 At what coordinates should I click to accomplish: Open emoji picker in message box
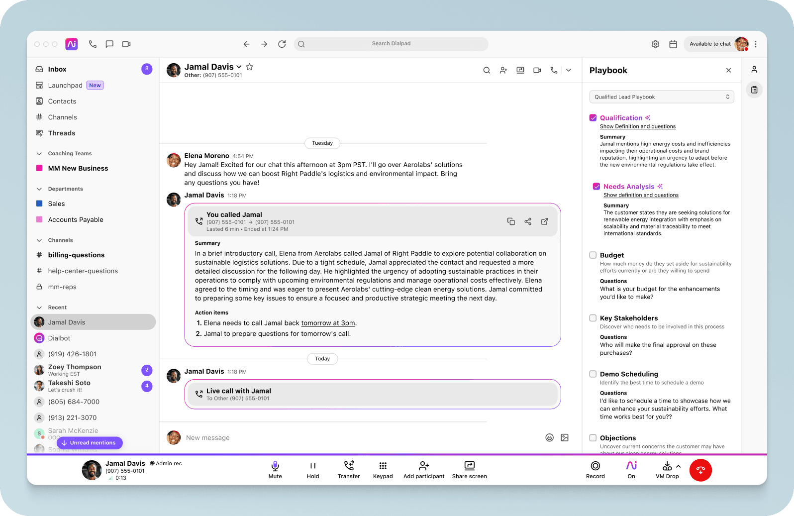click(549, 437)
